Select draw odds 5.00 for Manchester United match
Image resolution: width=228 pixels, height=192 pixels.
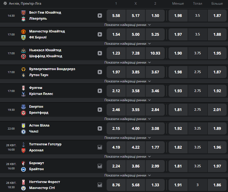point(136,34)
